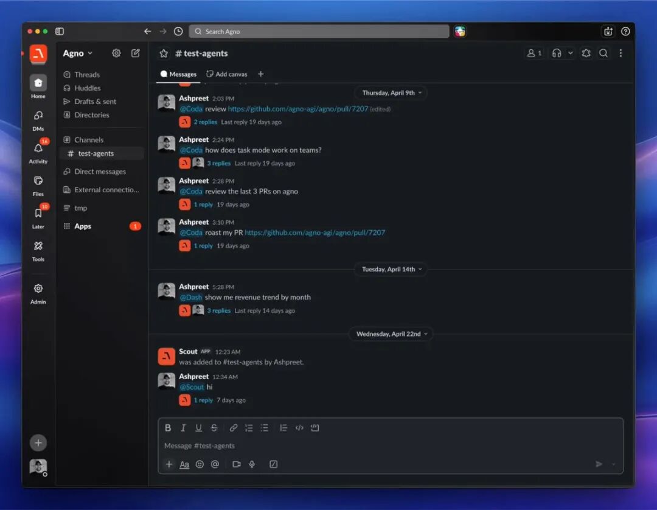Viewport: 657px width, 510px height.
Task: Expand the Agno workspace menu
Action: [x=78, y=54]
